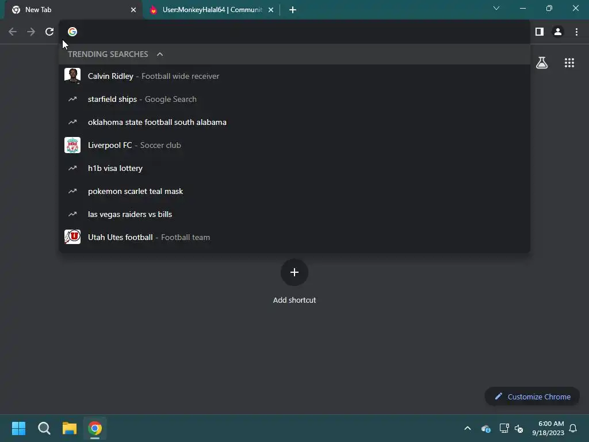Switch to the User:MonkeyHalal64 tab
589x442 pixels.
(212, 10)
